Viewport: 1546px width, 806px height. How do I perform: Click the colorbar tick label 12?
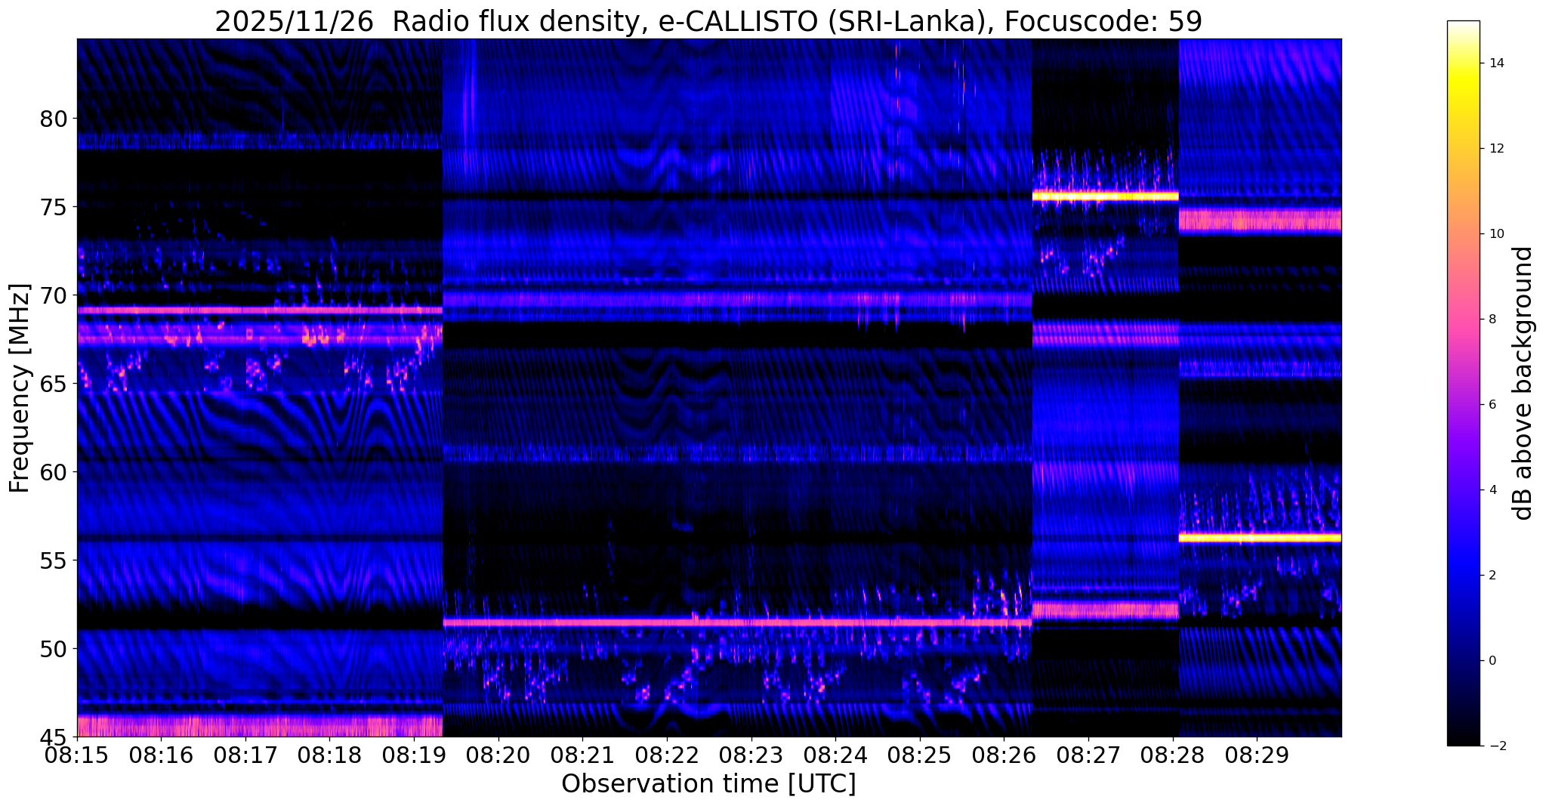pos(1495,149)
